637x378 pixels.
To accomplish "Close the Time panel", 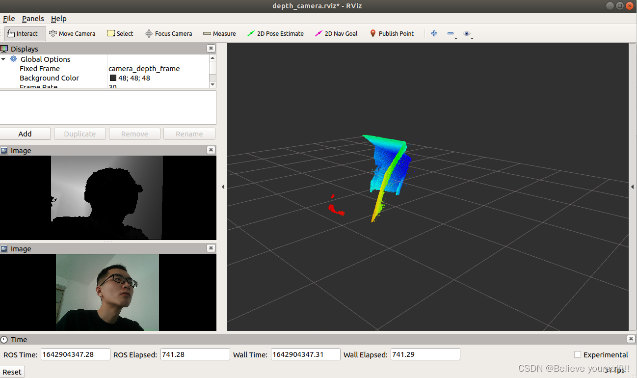I will click(x=631, y=339).
